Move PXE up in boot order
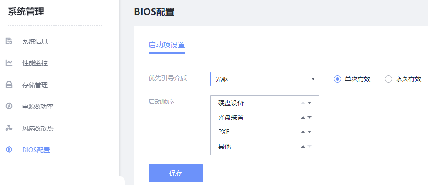Screen dimensions: 428x185 (x=303, y=132)
